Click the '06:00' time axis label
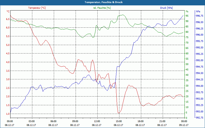Viewport: 205px width, 128px height. (x=53, y=121)
